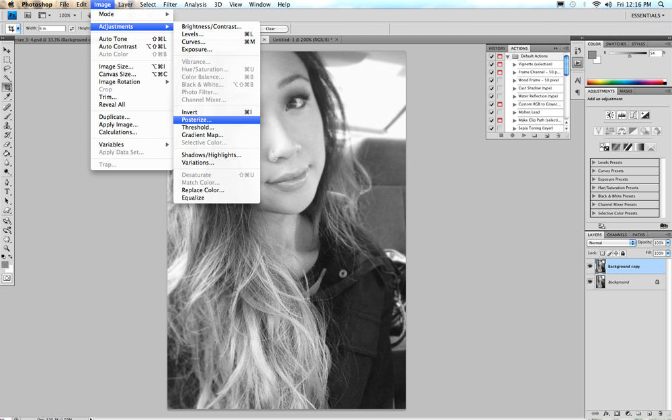Select the Eyedropper tool
The height and width of the screenshot is (420, 672).
tap(7, 97)
